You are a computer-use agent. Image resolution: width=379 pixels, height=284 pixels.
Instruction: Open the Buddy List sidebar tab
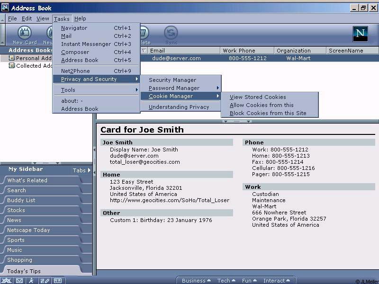(x=42, y=200)
